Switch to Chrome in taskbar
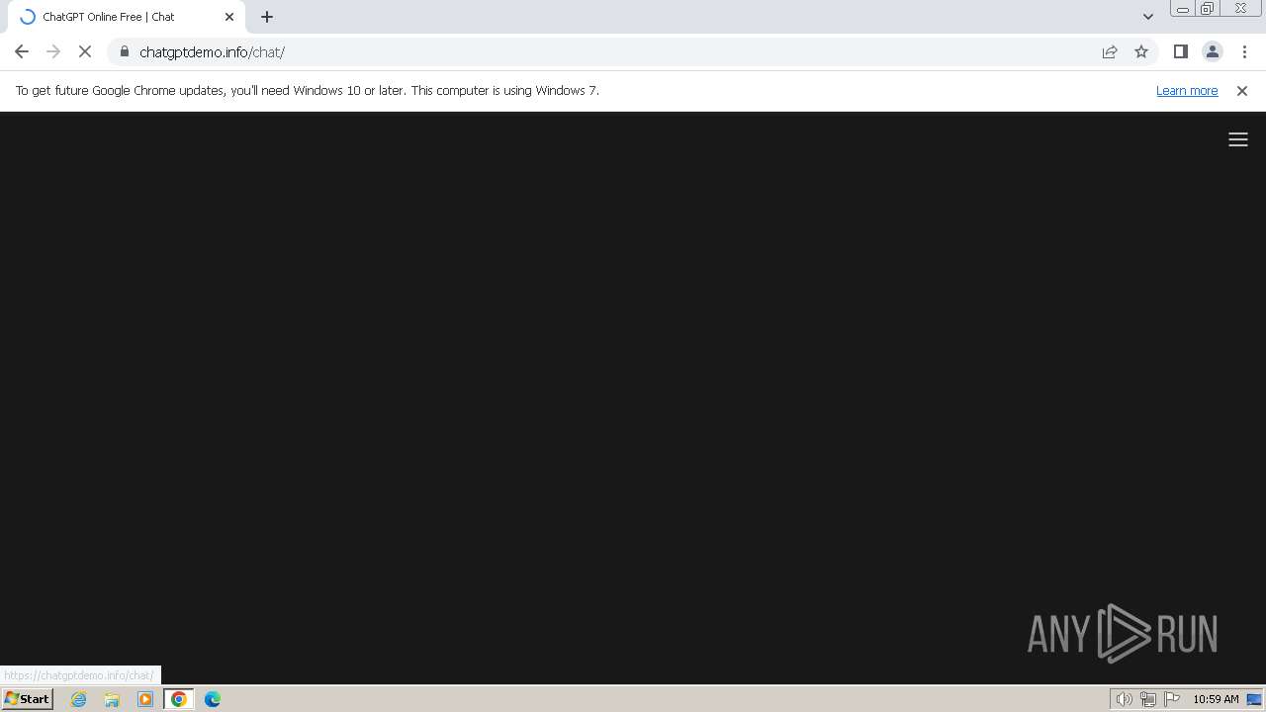1266x712 pixels. coord(178,699)
